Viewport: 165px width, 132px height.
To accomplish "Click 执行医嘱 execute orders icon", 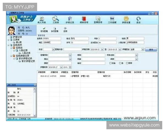I will click(55, 30).
